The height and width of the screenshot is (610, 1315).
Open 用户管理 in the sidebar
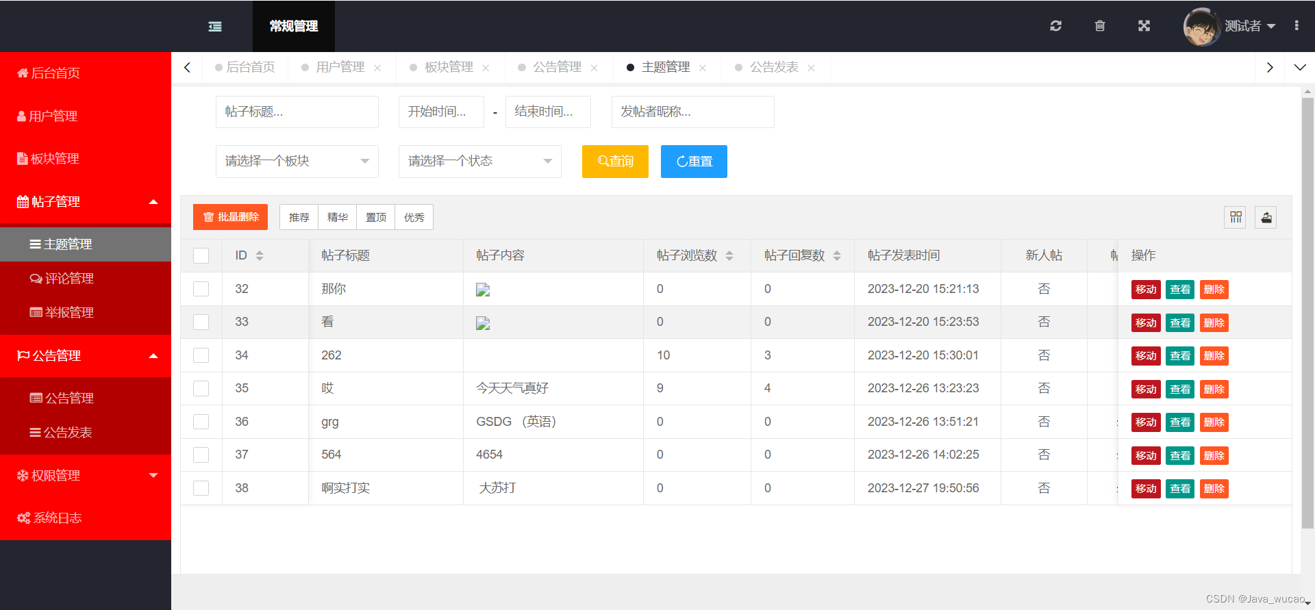coord(86,116)
